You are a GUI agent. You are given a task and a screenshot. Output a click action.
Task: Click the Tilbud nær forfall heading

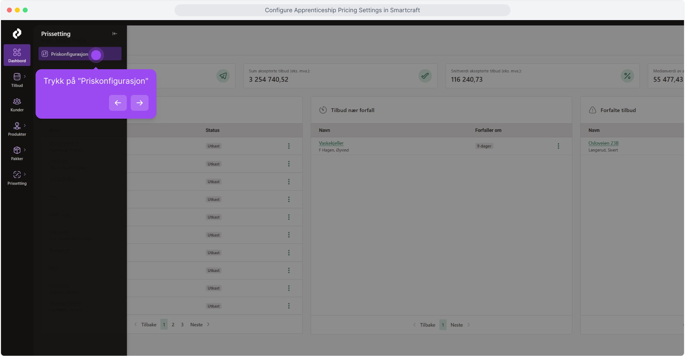pos(352,110)
